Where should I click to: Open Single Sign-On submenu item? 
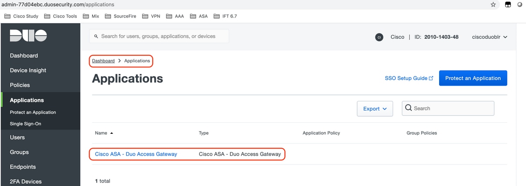coord(25,124)
